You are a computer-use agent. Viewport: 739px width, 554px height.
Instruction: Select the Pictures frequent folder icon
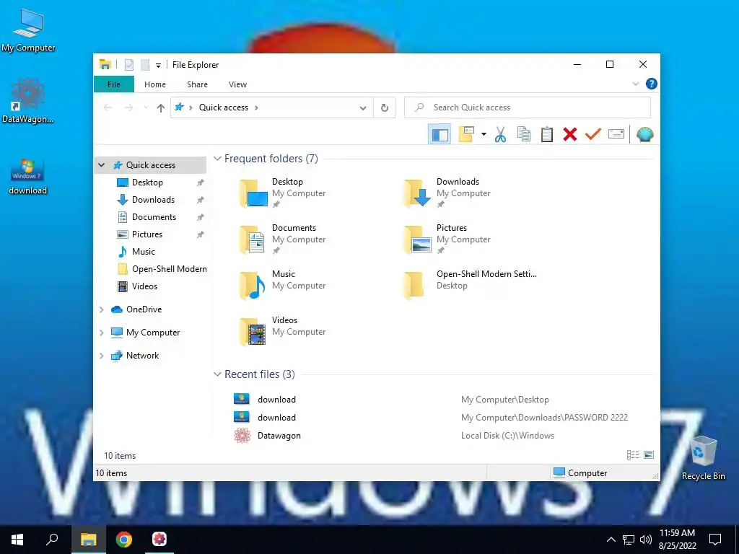pyautogui.click(x=418, y=239)
